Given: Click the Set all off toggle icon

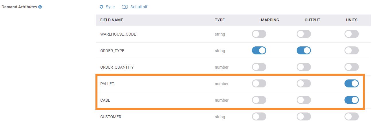Looking at the screenshot, I should pyautogui.click(x=125, y=7).
